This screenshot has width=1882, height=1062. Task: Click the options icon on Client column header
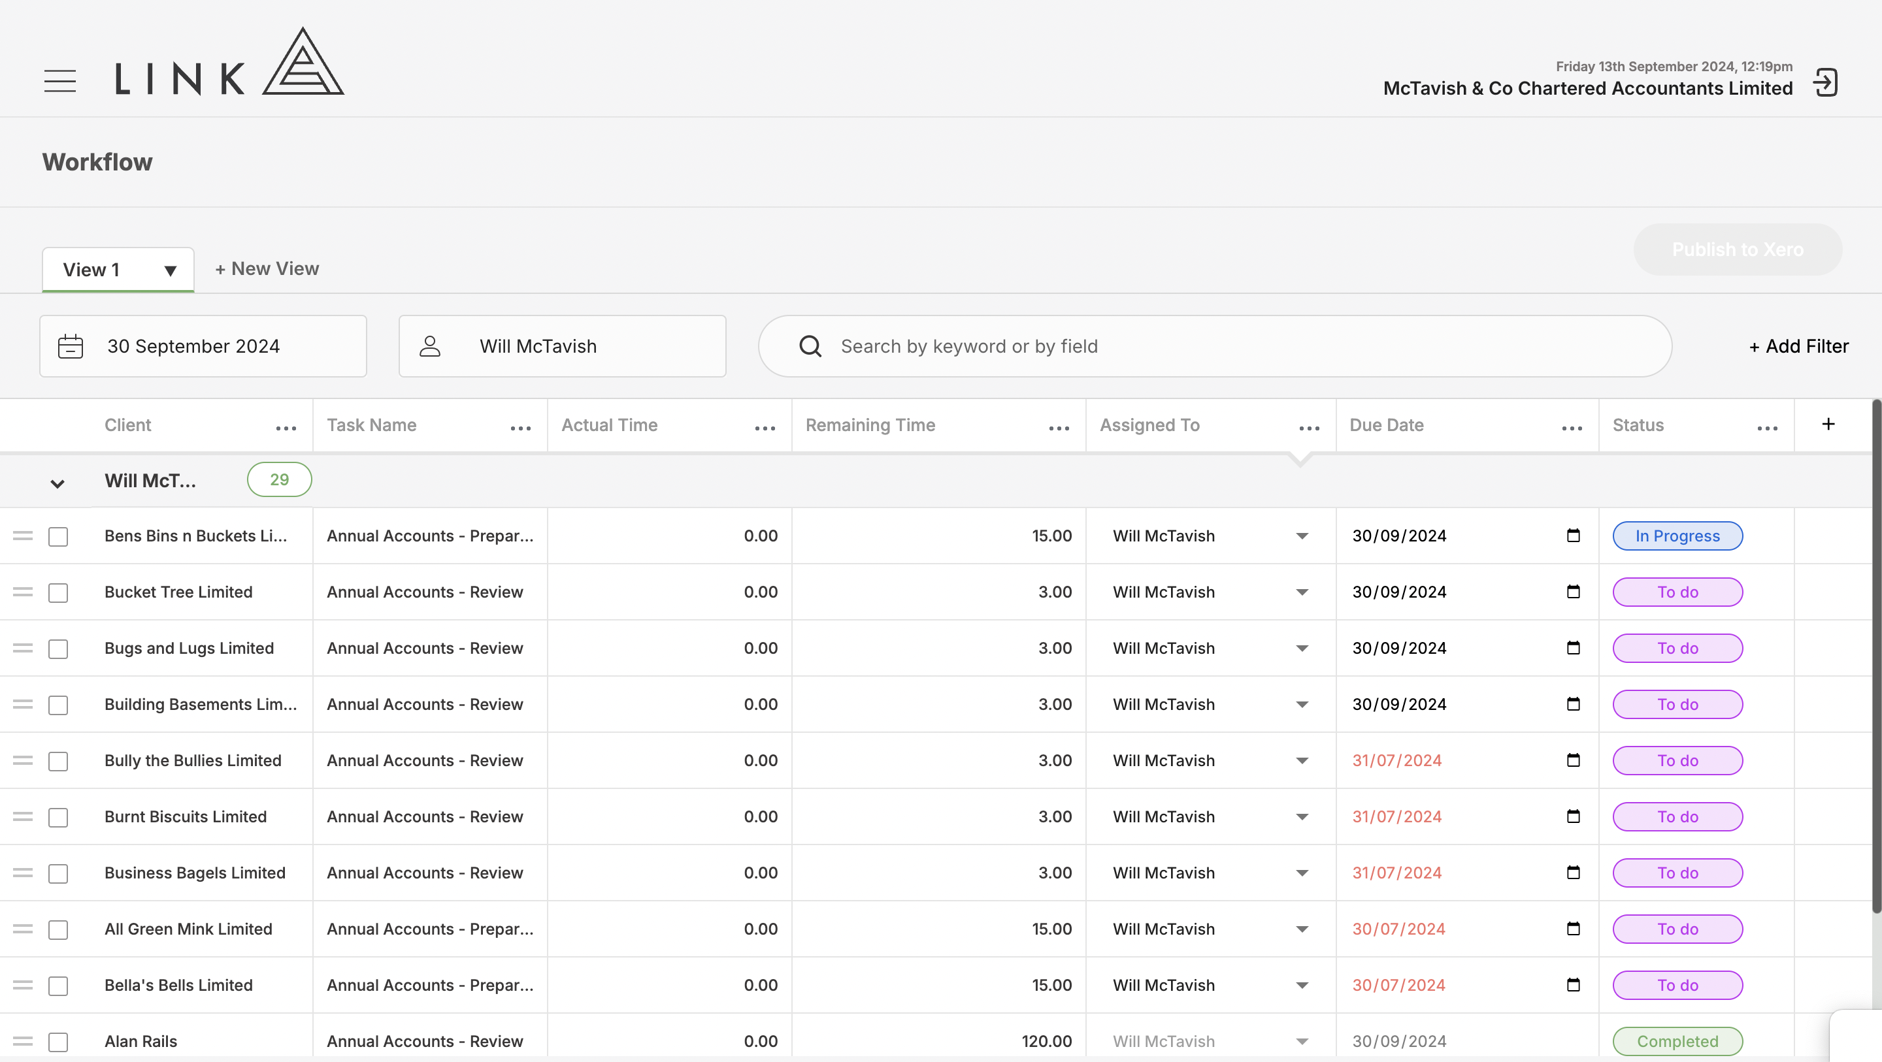tap(286, 425)
